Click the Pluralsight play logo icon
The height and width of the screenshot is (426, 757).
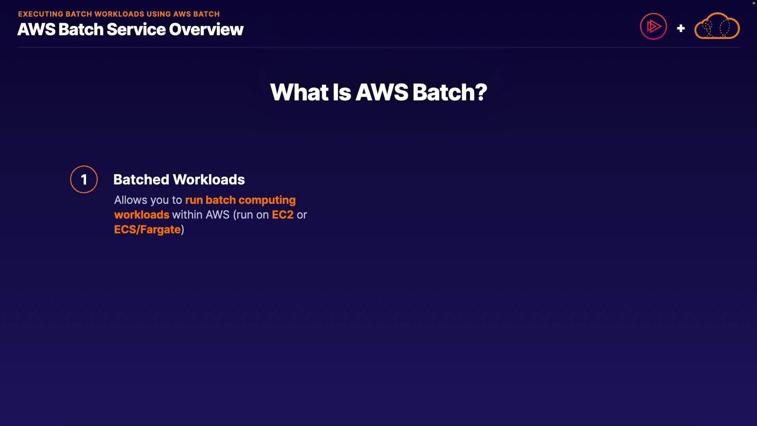point(653,26)
